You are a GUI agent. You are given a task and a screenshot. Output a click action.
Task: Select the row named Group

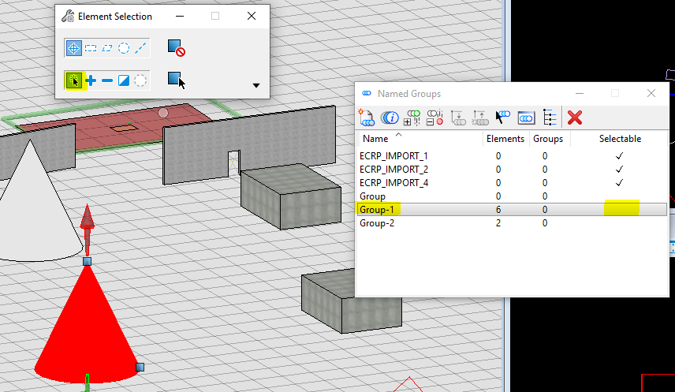372,196
